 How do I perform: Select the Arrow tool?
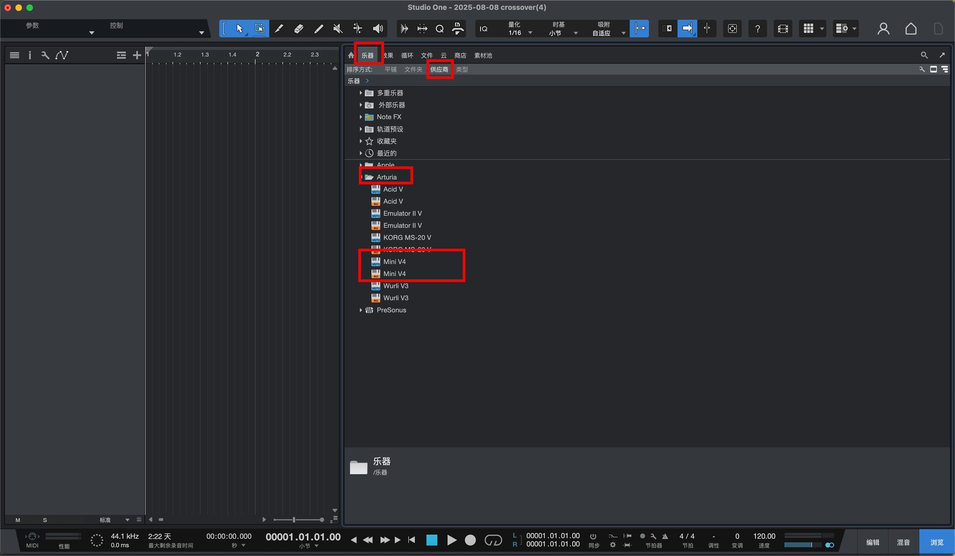pyautogui.click(x=239, y=29)
